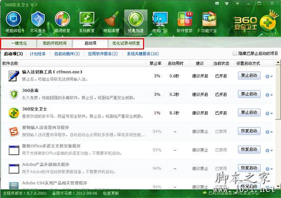Click the 360杀毒 green shield icon
Screen dimensions: 281x198
coord(14,94)
